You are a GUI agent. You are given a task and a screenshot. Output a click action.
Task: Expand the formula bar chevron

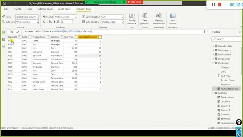point(208,32)
